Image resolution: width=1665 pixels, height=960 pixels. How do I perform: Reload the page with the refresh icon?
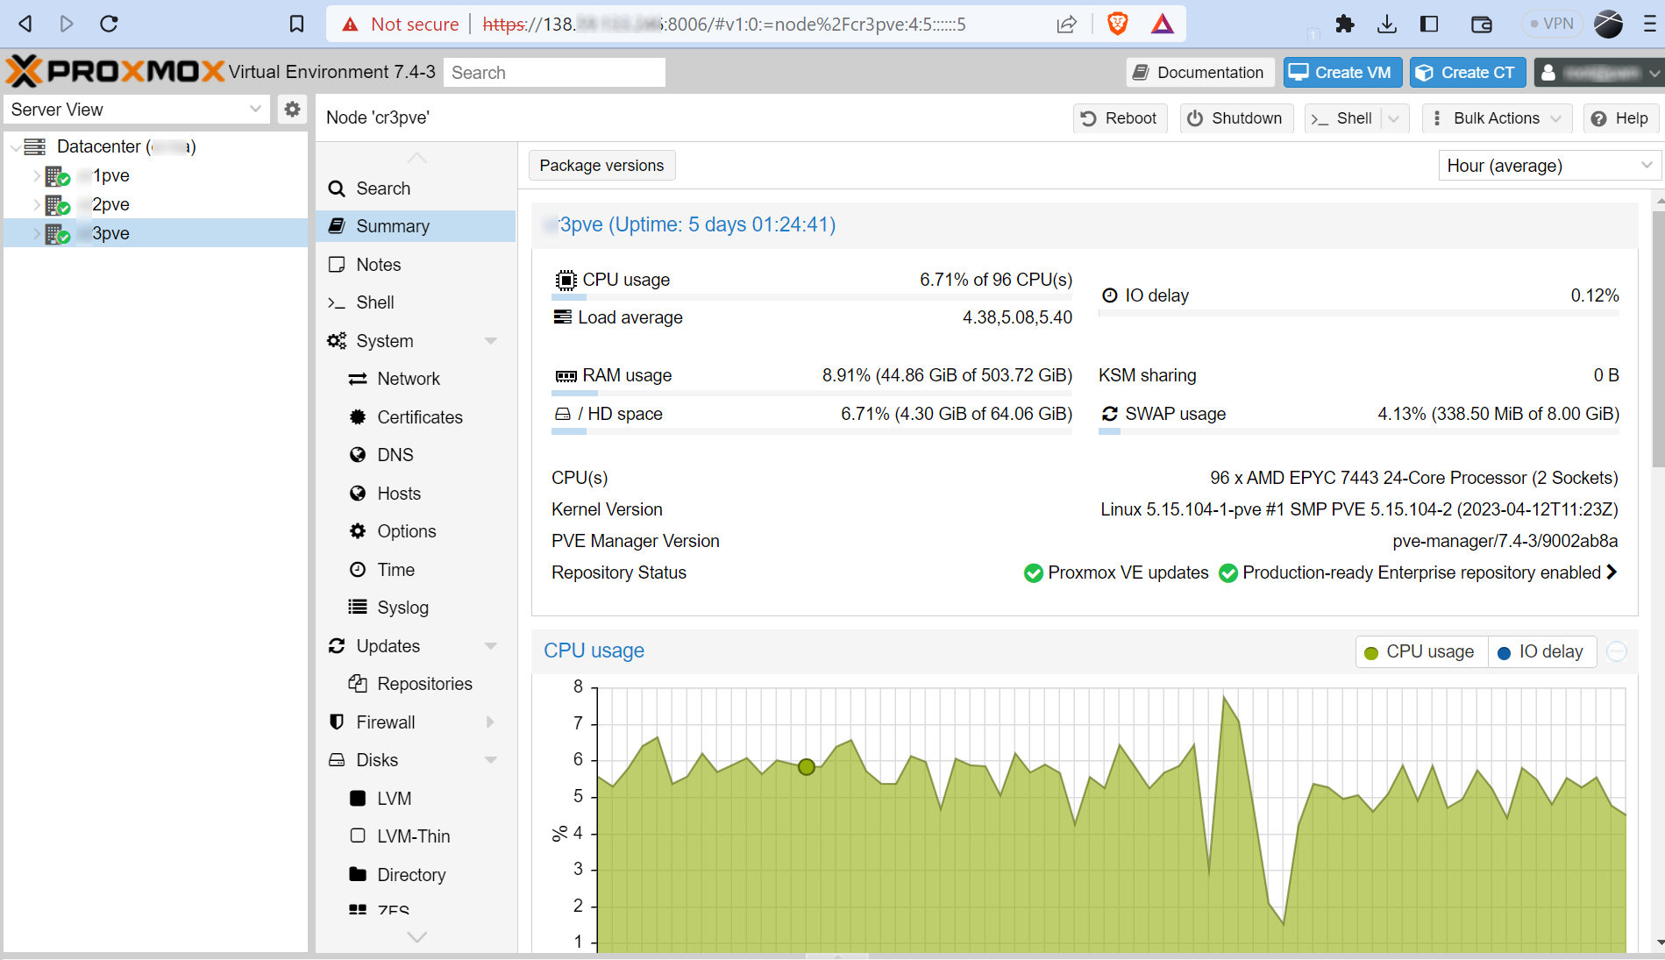click(109, 24)
